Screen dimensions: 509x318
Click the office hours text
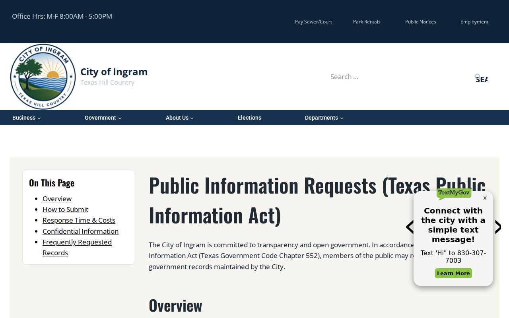(62, 16)
